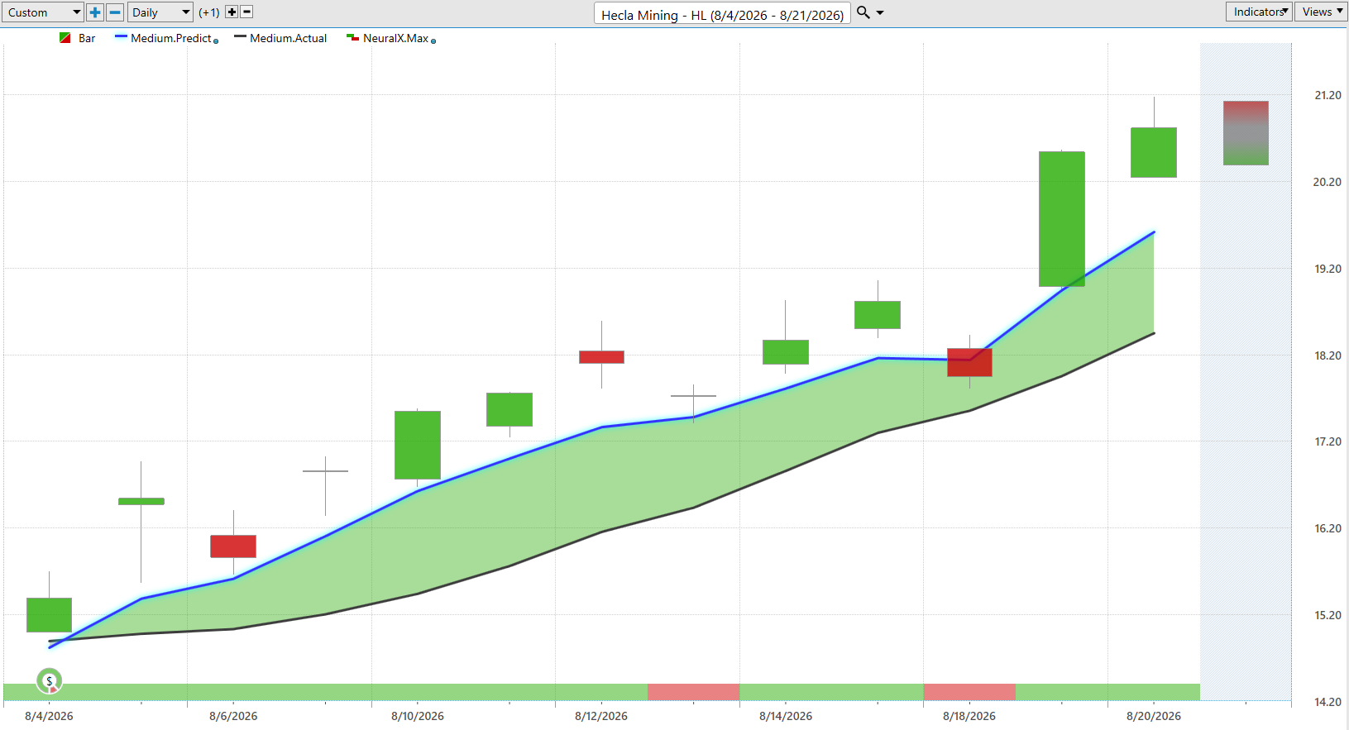Click the red trend bar segment after 8/12/2026

(693, 692)
